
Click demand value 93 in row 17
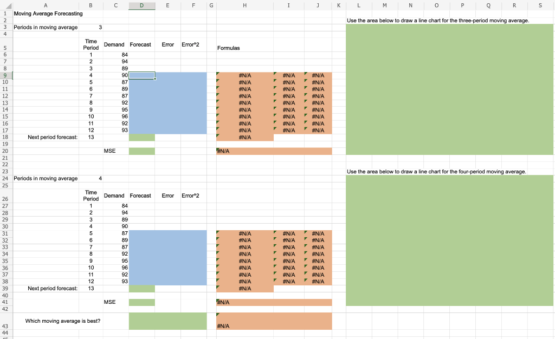pyautogui.click(x=125, y=130)
